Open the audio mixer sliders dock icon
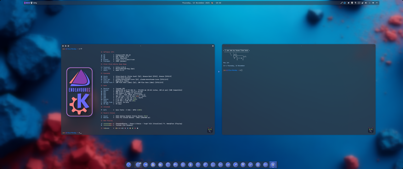 (265, 165)
